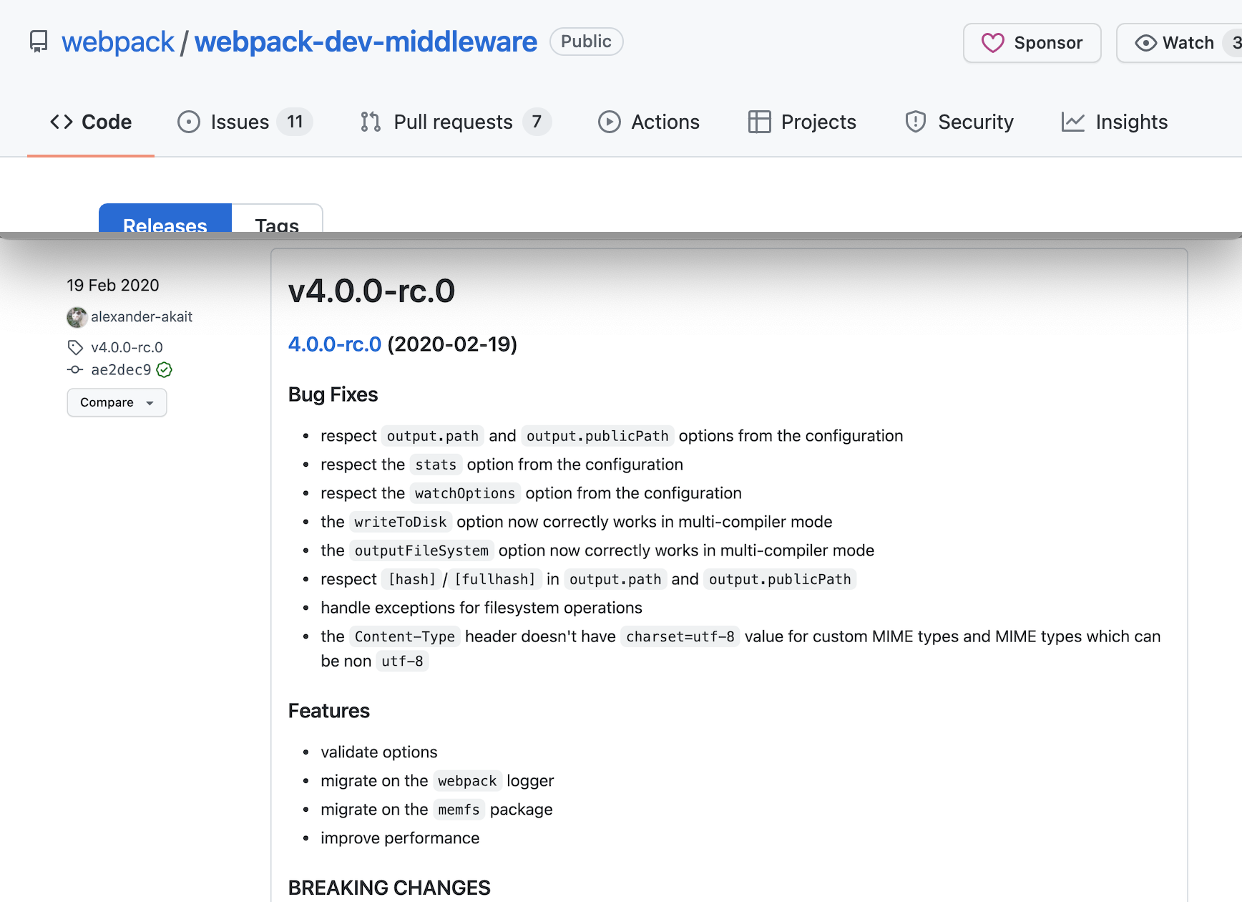
Task: Open the alexander-akait profile link
Action: pos(142,316)
